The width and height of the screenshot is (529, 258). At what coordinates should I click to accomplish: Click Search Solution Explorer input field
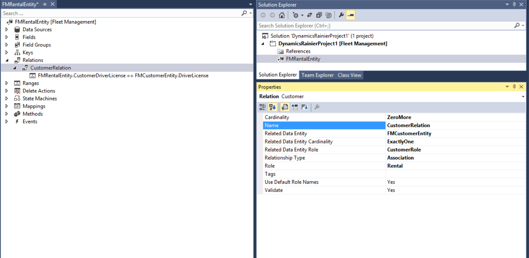click(385, 26)
